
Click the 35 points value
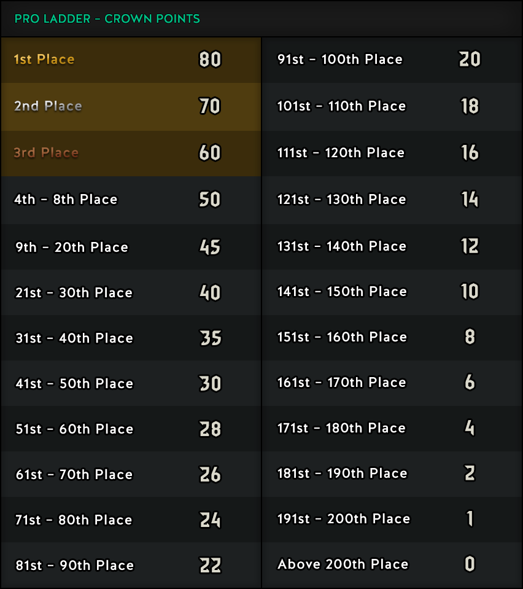[x=211, y=338]
